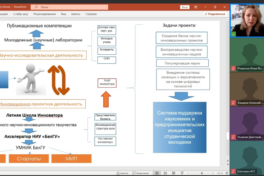Click 129 % zoom level value
264x176 pixels.
pyautogui.click(x=220, y=173)
